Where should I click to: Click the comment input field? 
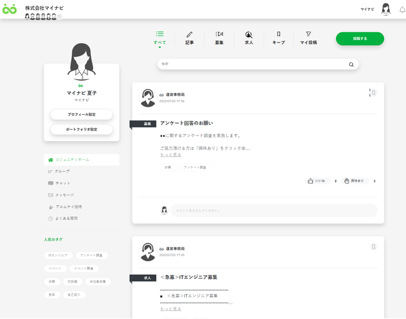click(274, 210)
